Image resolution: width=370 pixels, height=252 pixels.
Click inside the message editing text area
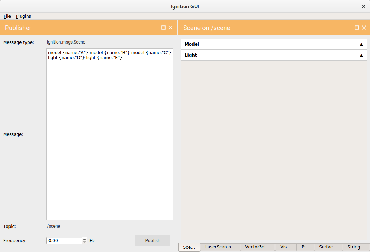pos(110,134)
